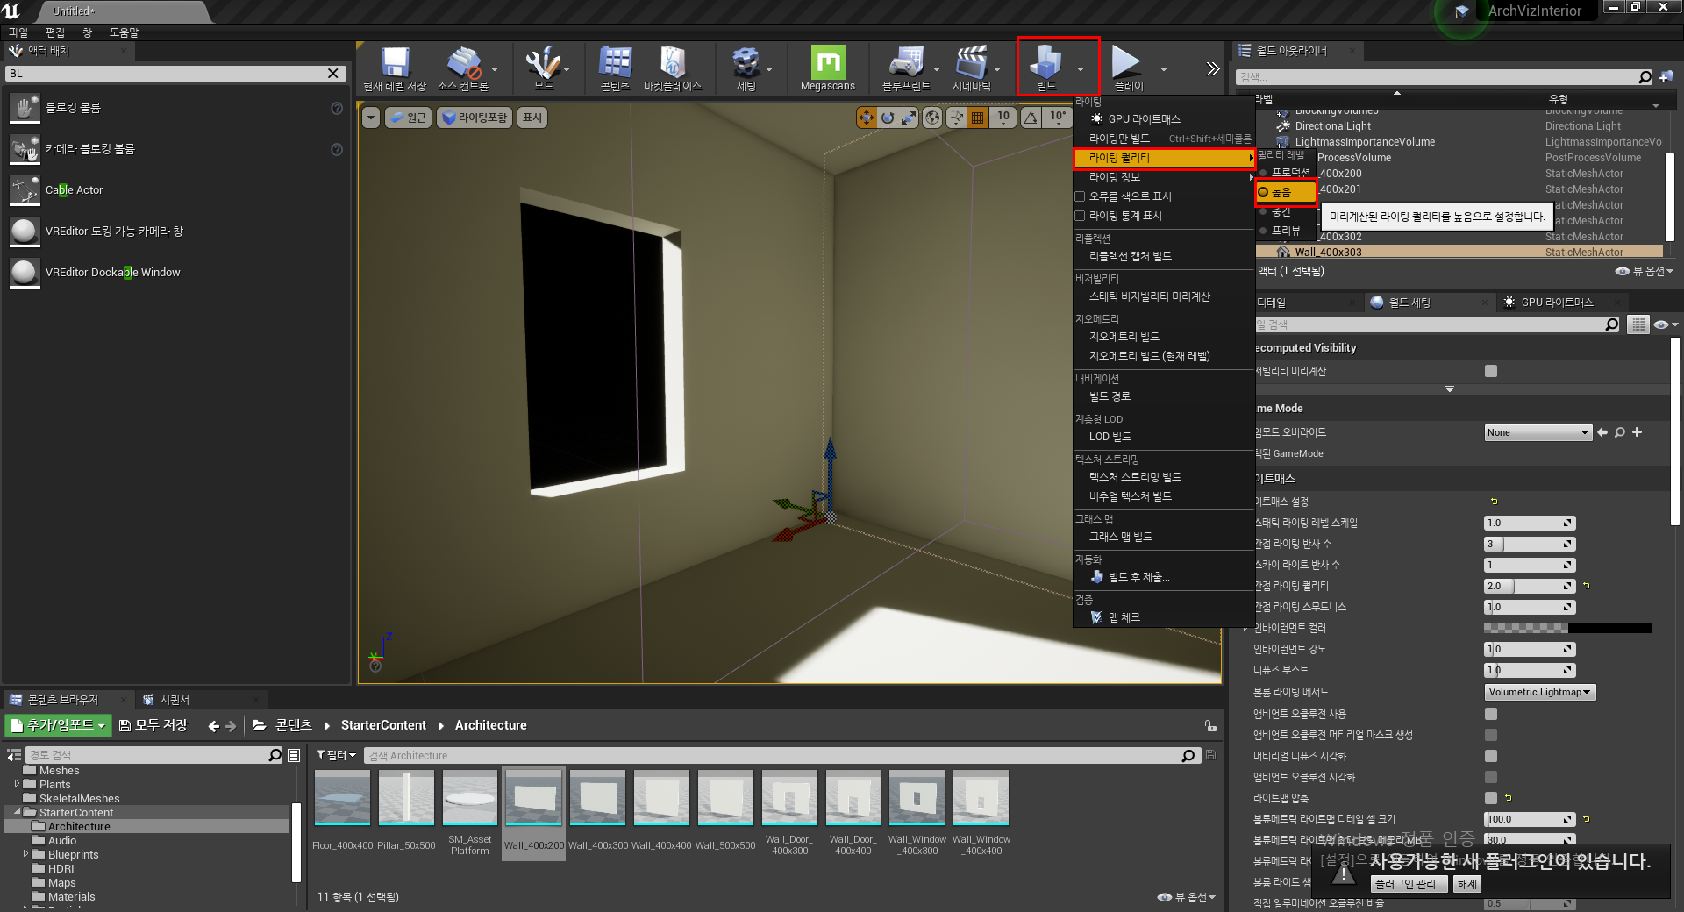The image size is (1684, 912).
Task: Open the Content (콘텐츠) browser toolbar icon
Action: pos(615,62)
